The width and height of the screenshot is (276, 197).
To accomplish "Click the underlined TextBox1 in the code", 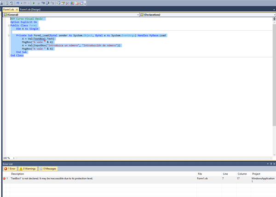I will 40,39.
